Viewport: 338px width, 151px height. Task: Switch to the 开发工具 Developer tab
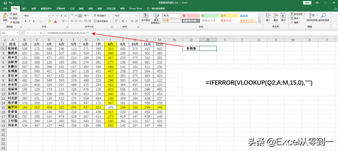(111, 9)
